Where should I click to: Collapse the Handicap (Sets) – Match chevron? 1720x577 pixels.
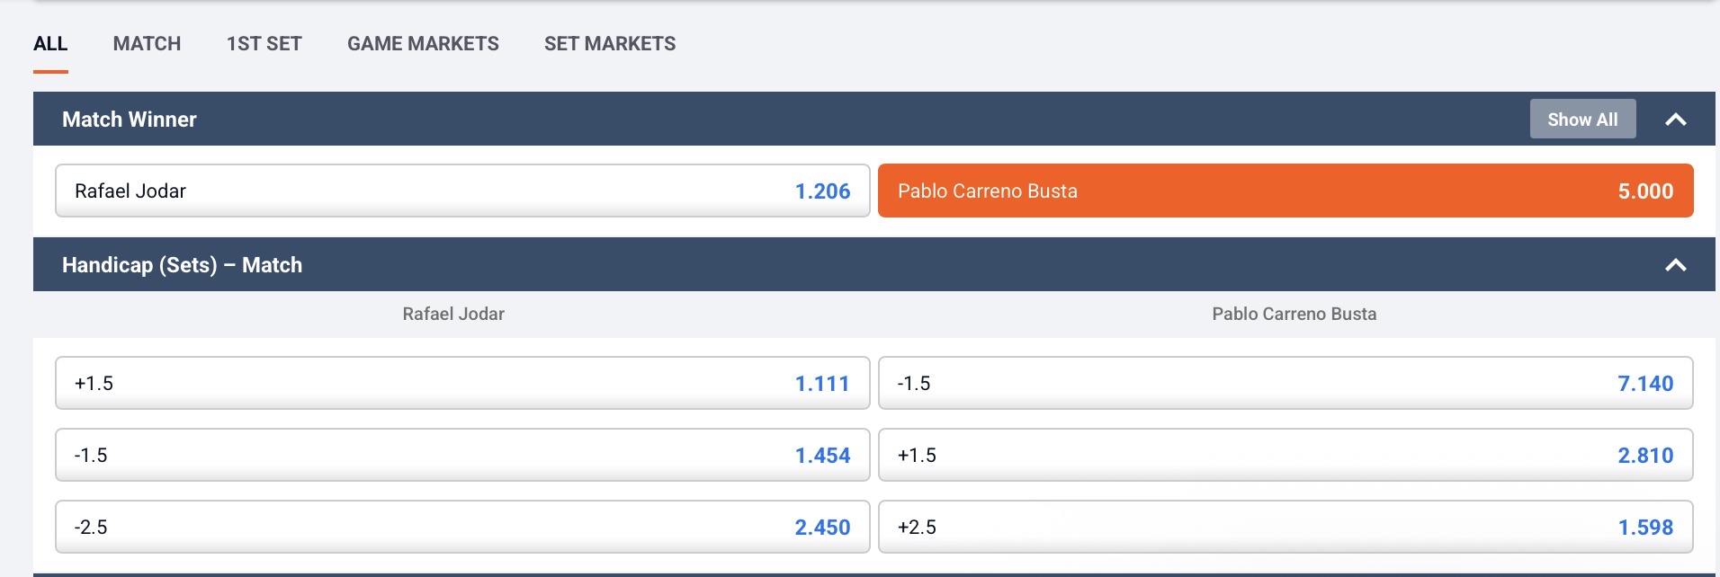coord(1675,265)
